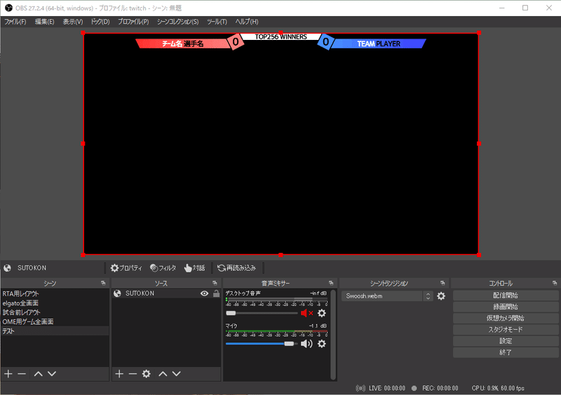Click the blue TEAM PLAYER banner in preview

click(x=379, y=43)
